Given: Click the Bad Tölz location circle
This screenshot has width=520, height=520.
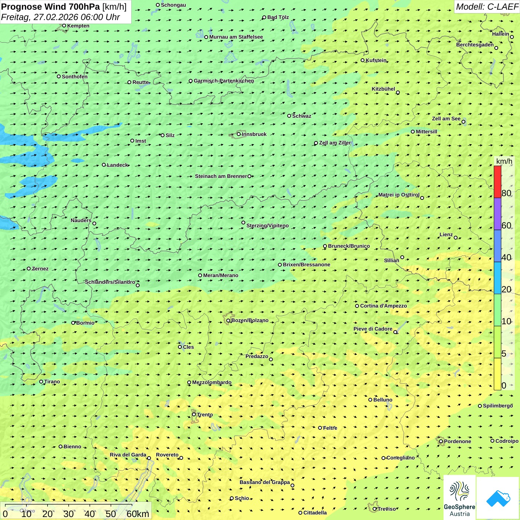Looking at the screenshot, I should [x=264, y=17].
